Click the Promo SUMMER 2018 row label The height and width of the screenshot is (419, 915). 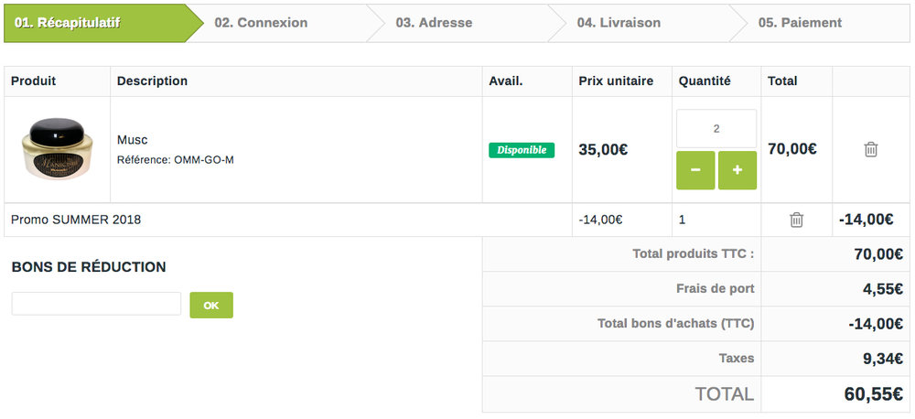(x=76, y=220)
